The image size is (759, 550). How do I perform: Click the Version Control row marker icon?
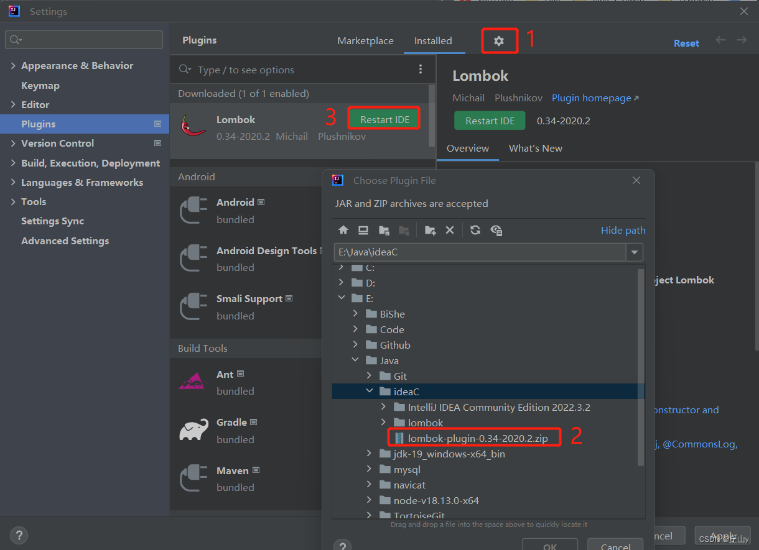[x=158, y=143]
